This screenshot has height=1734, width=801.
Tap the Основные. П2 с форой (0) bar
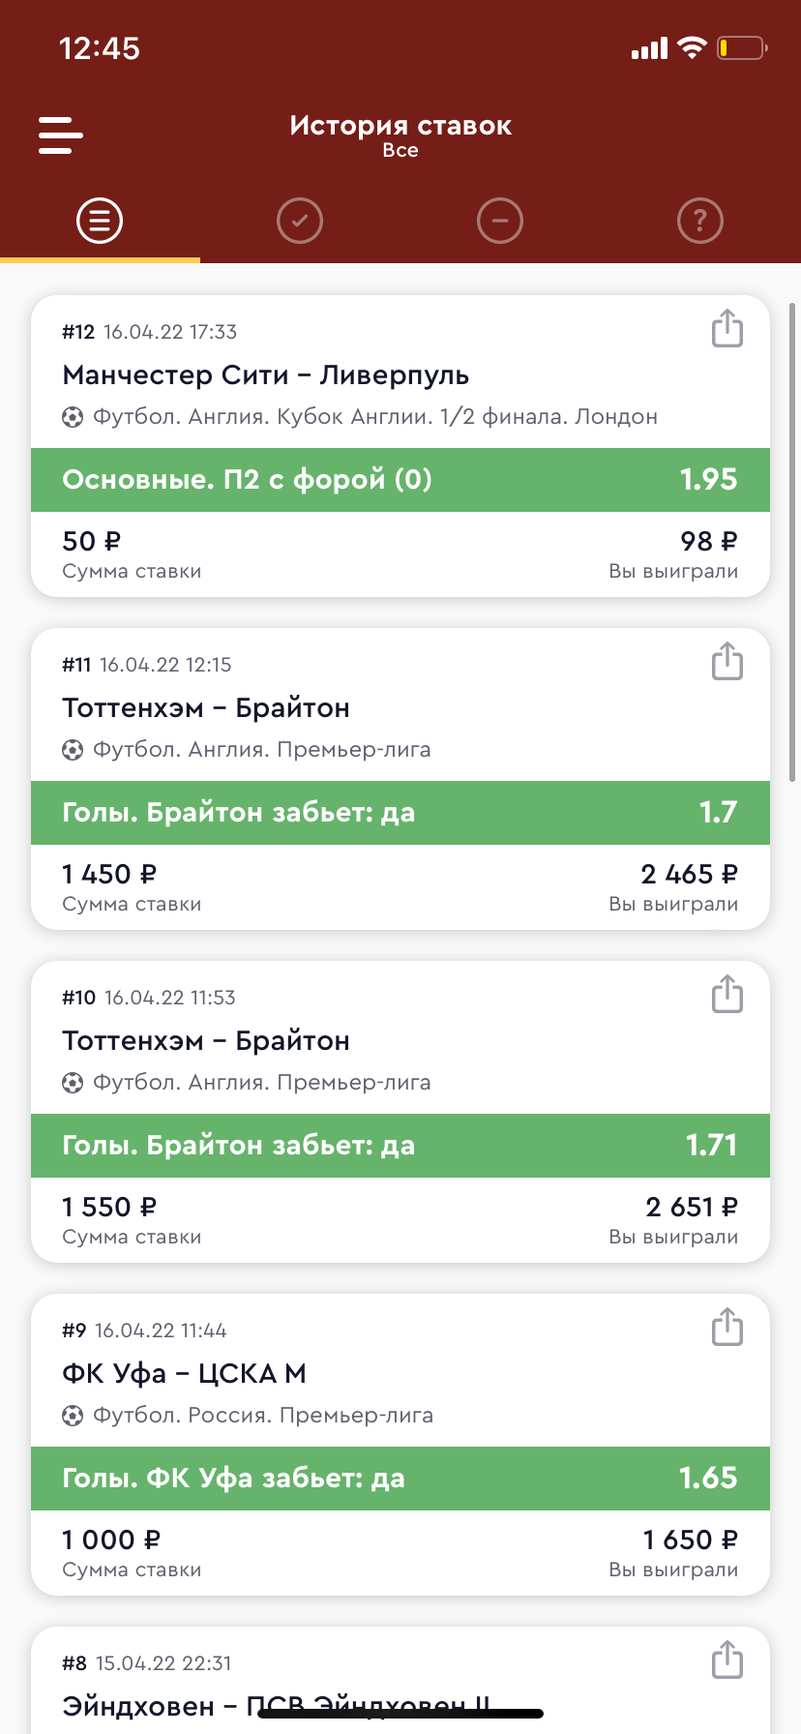pos(400,480)
